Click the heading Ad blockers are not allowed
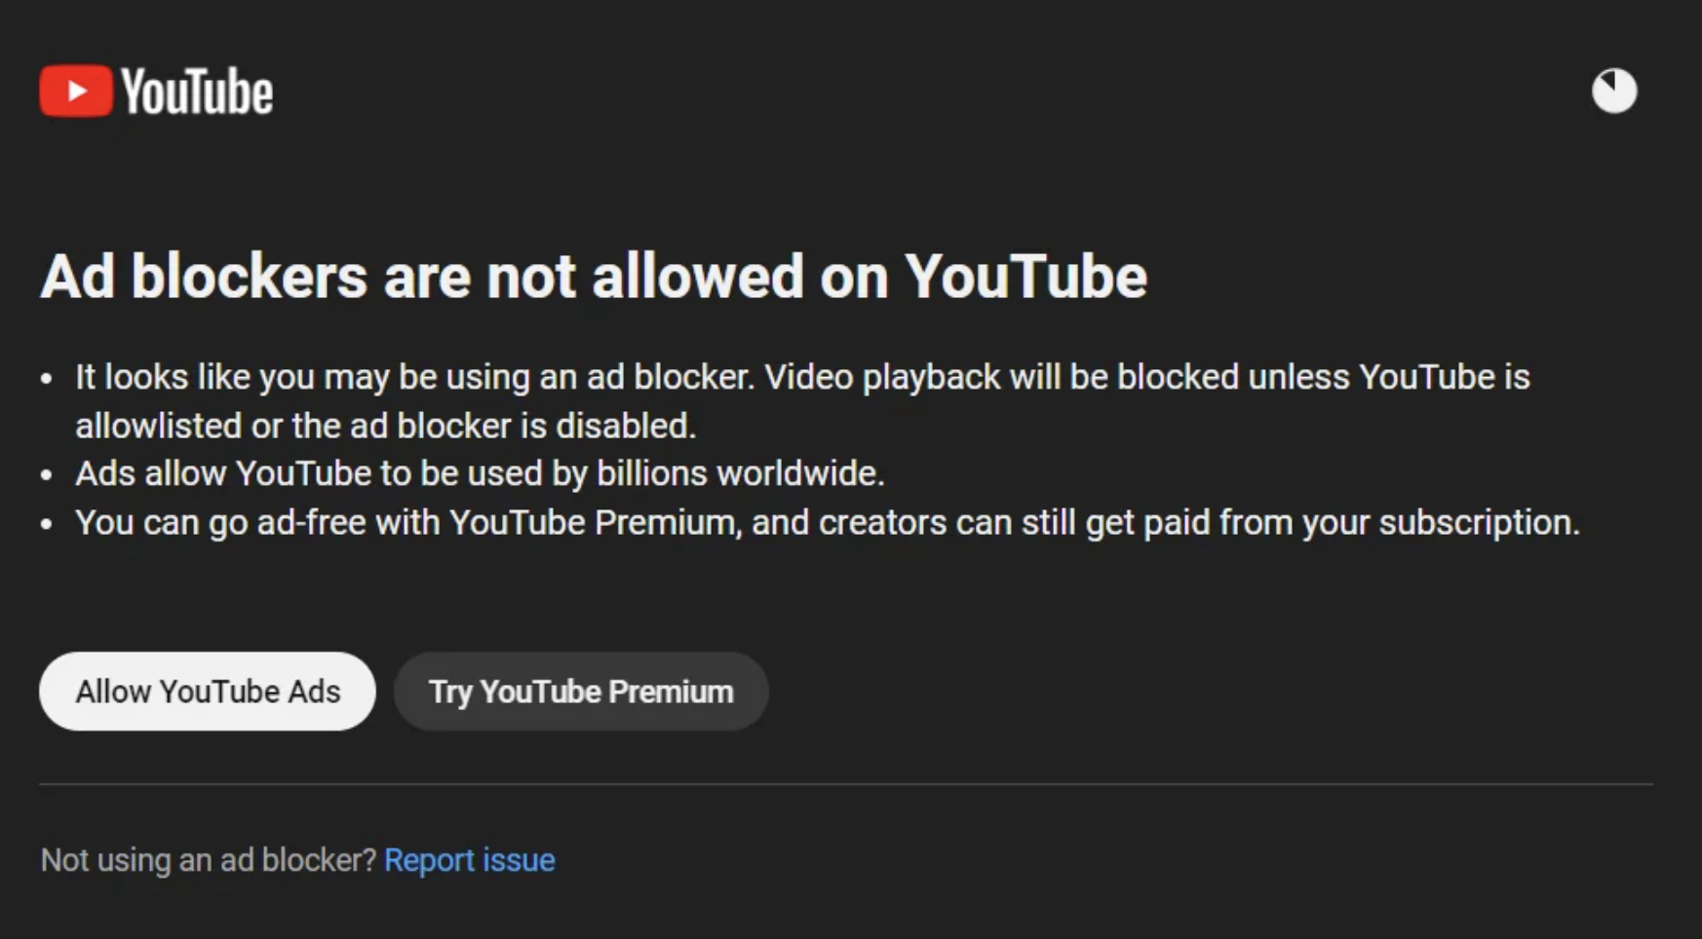This screenshot has height=939, width=1702. coord(594,276)
